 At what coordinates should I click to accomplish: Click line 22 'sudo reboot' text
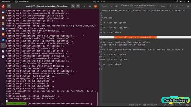[x=114, y=64]
